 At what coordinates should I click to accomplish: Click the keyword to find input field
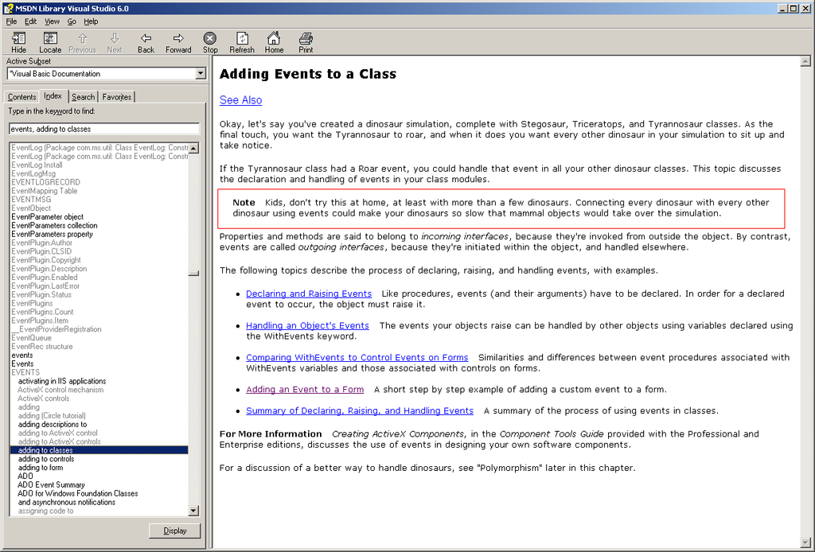pyautogui.click(x=104, y=129)
